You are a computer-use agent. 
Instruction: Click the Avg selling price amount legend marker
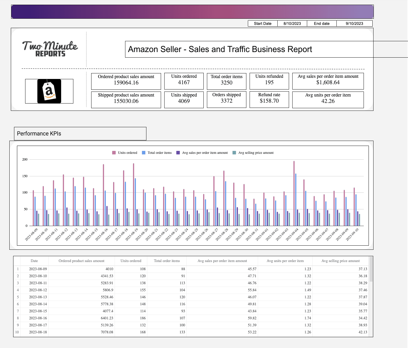(x=235, y=152)
